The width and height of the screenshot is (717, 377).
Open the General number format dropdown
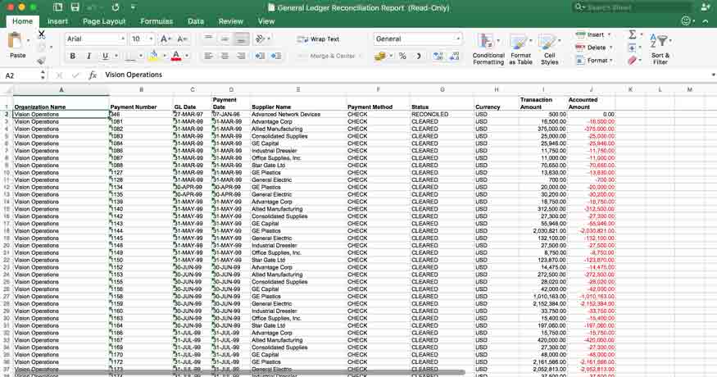pos(458,39)
